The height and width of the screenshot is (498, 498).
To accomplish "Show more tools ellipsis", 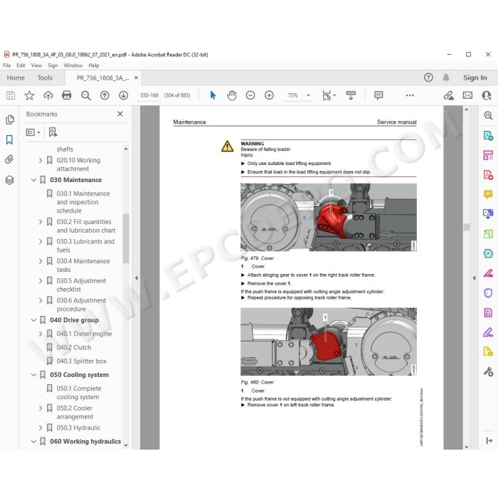I will click(x=410, y=95).
